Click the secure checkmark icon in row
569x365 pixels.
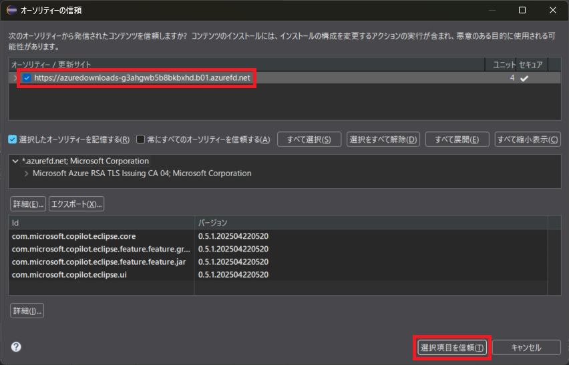click(524, 78)
